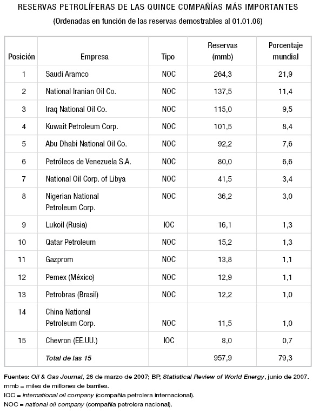Select the Petróleos de Venezuela S.A. entry
Screen dimensions: 313x414
coord(88,162)
